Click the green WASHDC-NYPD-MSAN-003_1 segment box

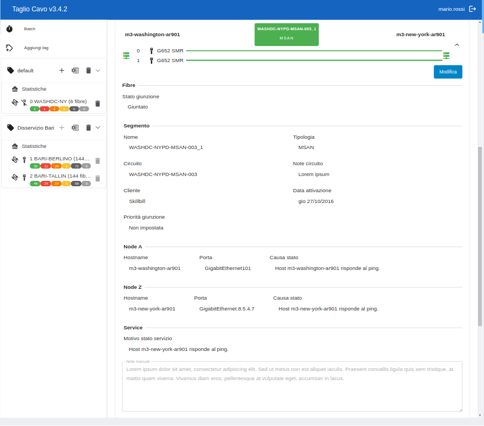tap(287, 33)
